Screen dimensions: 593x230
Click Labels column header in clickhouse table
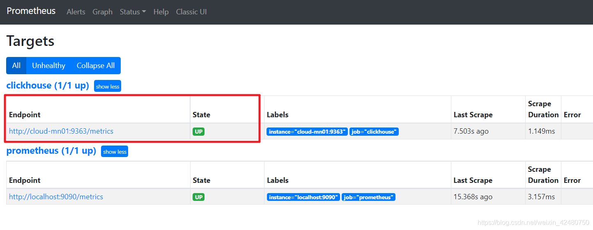(278, 115)
